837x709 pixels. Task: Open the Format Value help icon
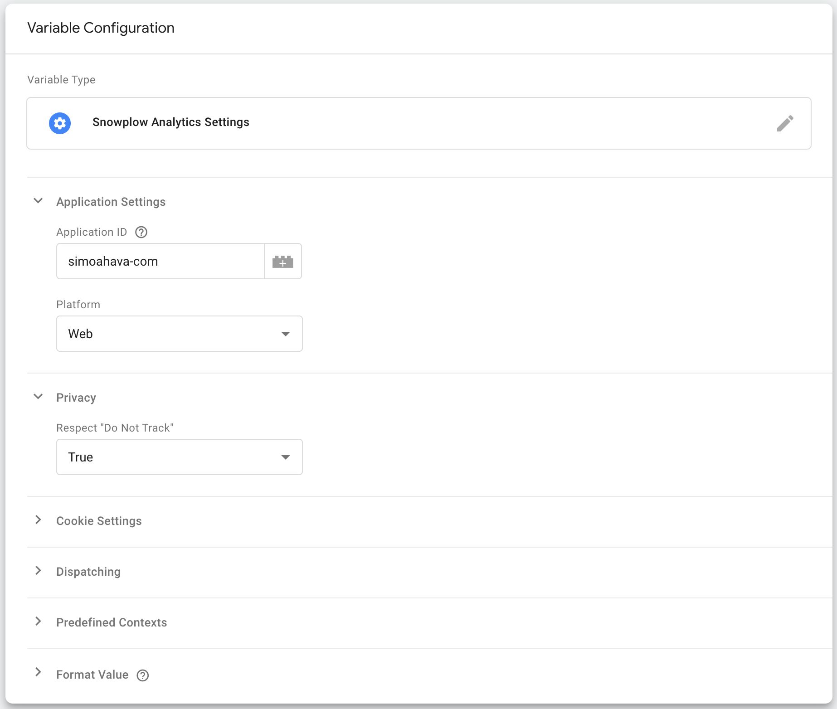click(x=143, y=675)
